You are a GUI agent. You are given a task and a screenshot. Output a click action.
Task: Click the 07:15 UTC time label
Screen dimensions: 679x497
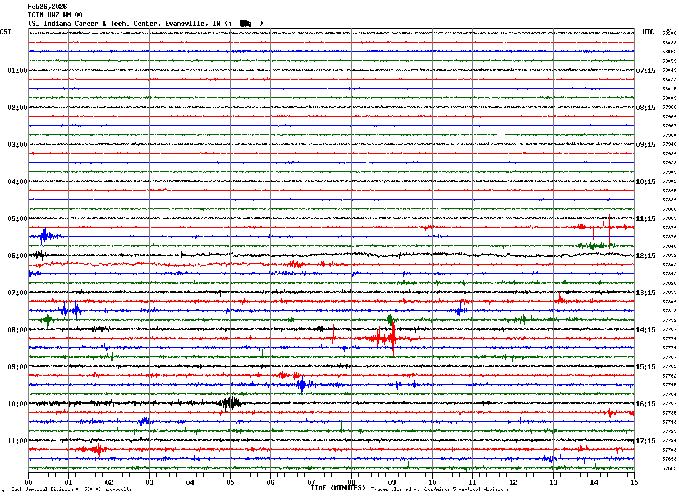click(646, 71)
